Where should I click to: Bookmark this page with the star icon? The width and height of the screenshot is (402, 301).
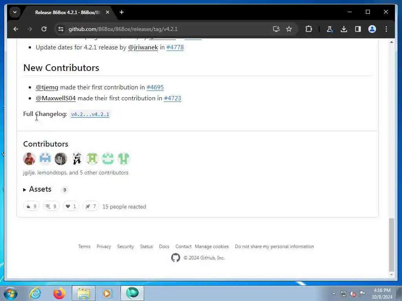pyautogui.click(x=289, y=29)
